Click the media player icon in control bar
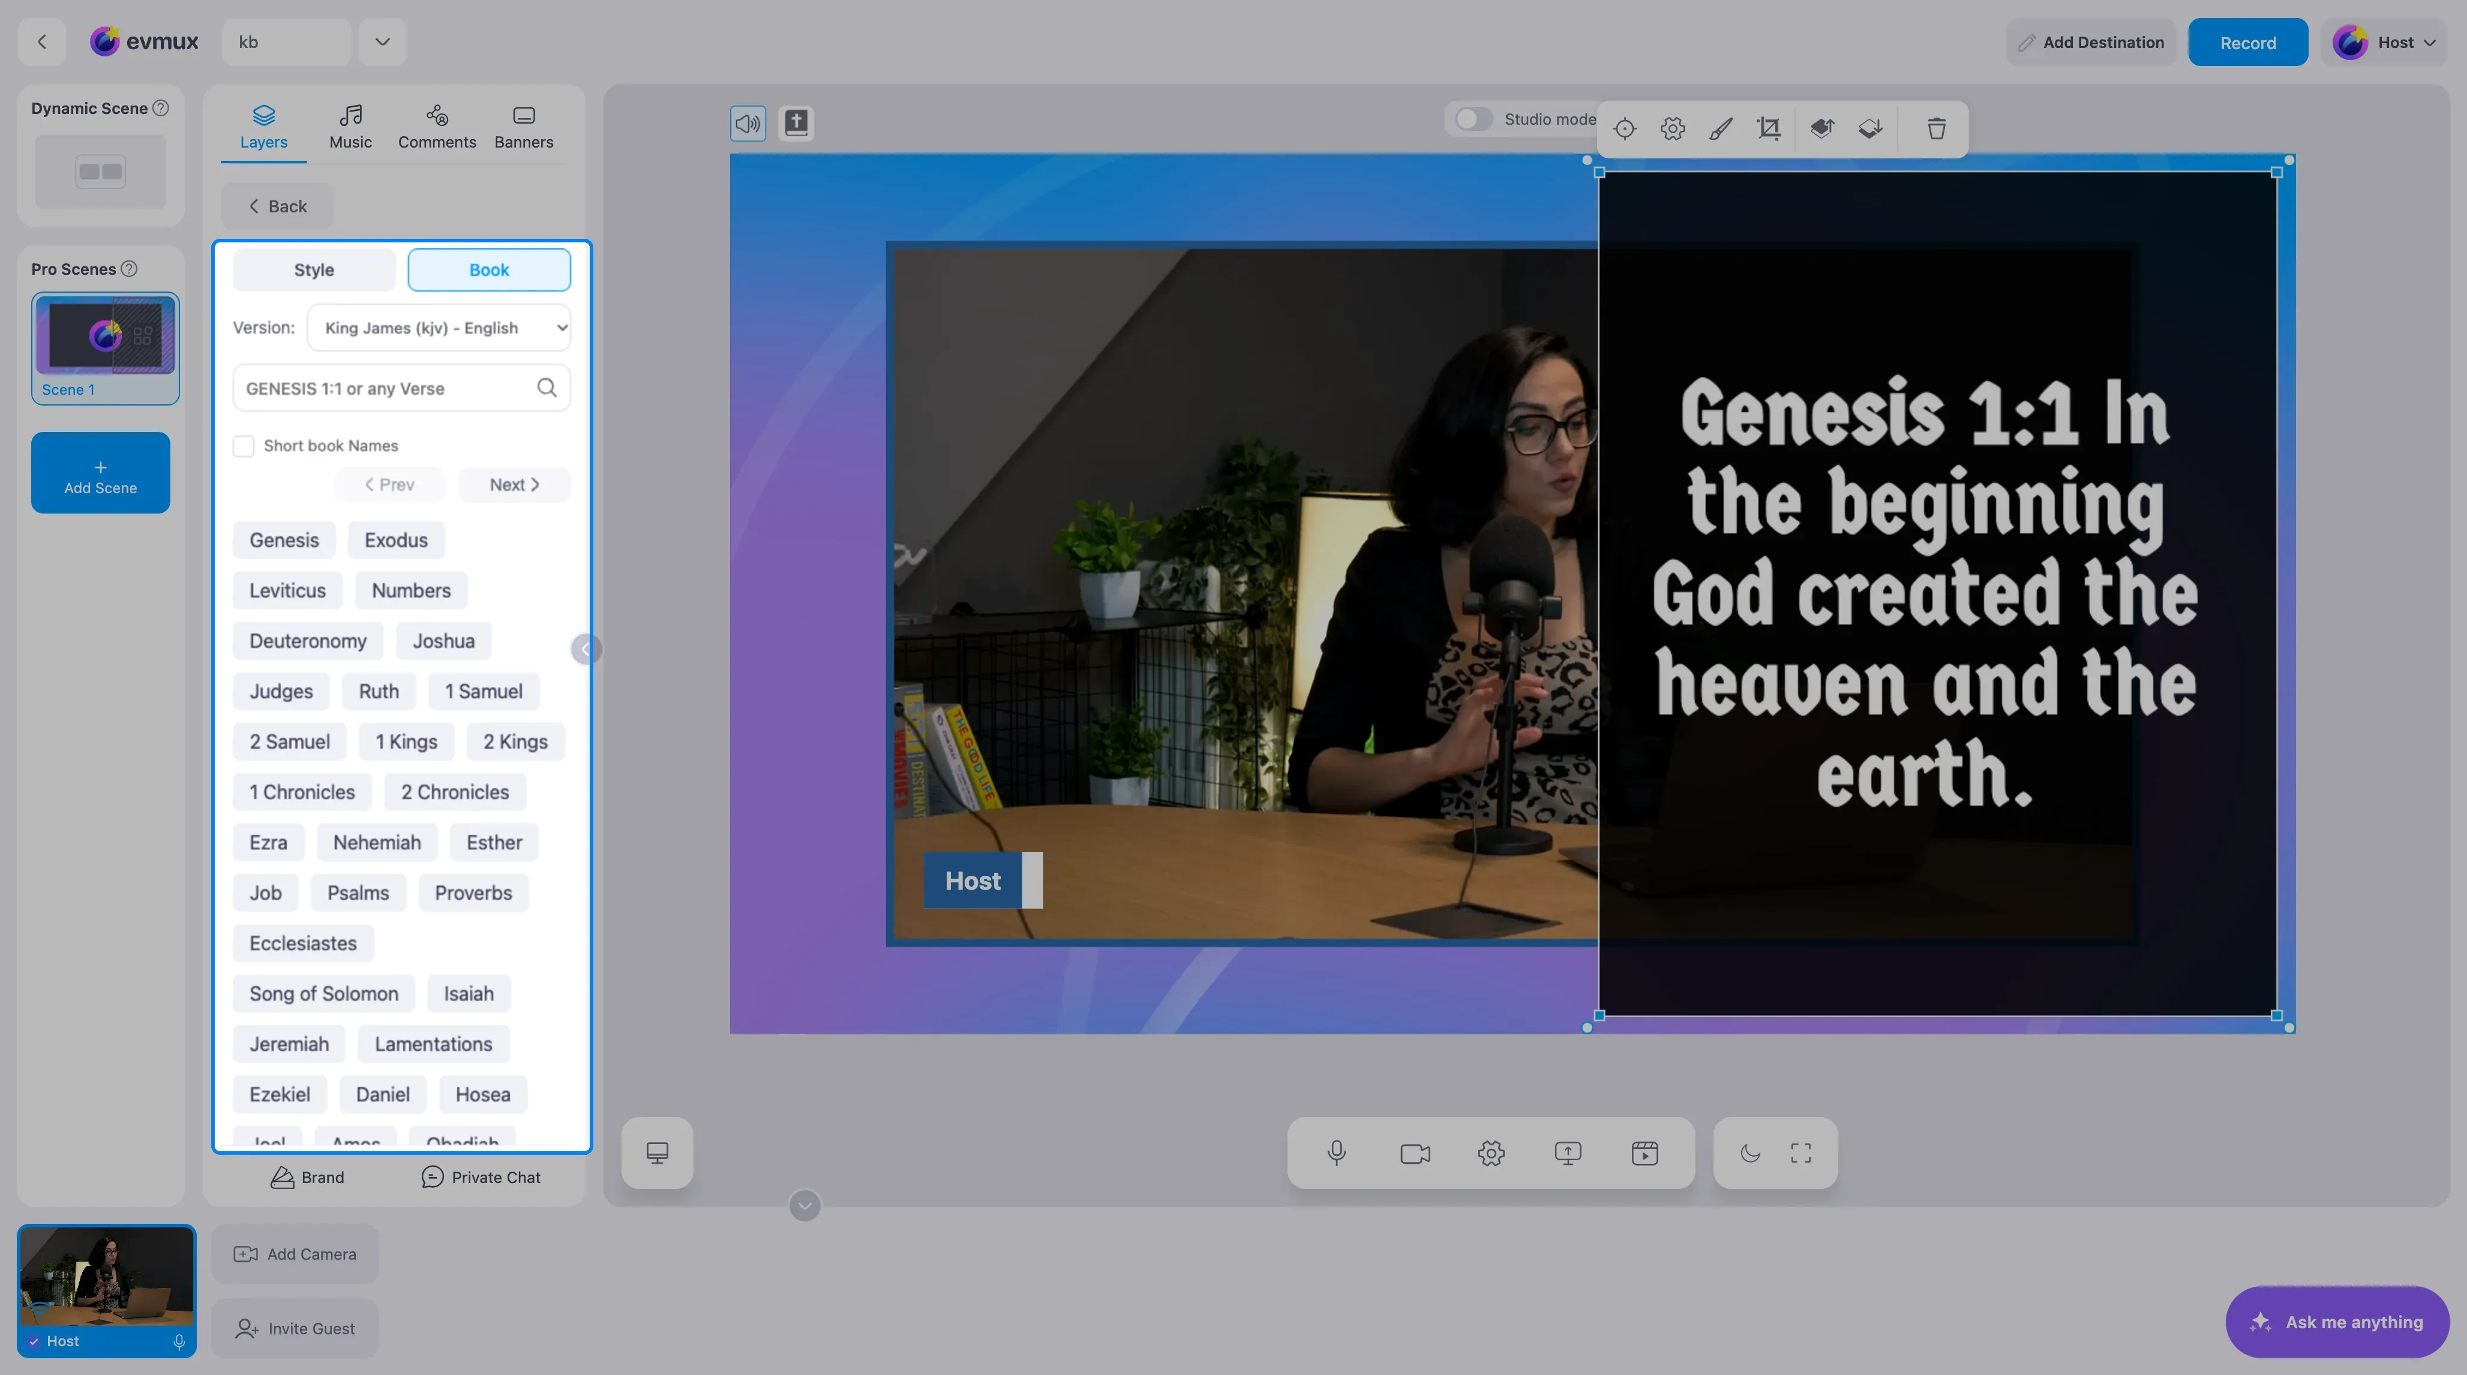The width and height of the screenshot is (2467, 1375). pos(1644,1153)
